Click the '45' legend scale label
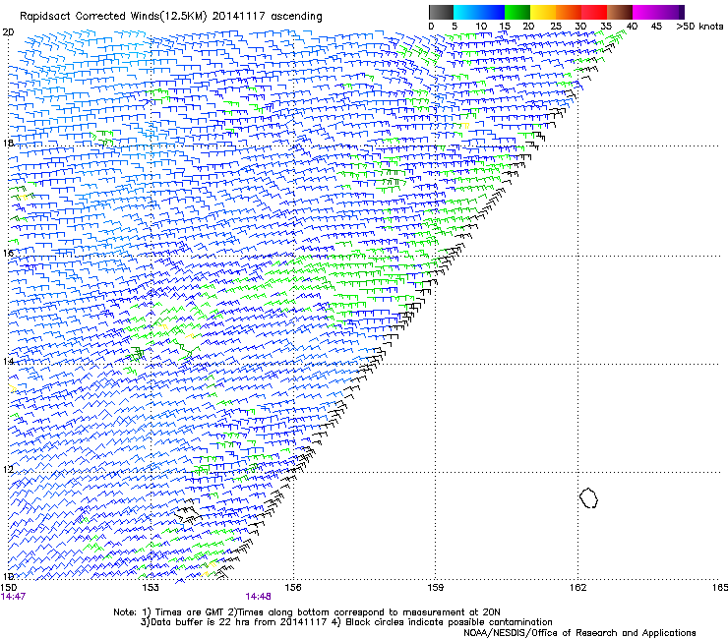Viewport: 728px width, 639px height. (x=656, y=27)
